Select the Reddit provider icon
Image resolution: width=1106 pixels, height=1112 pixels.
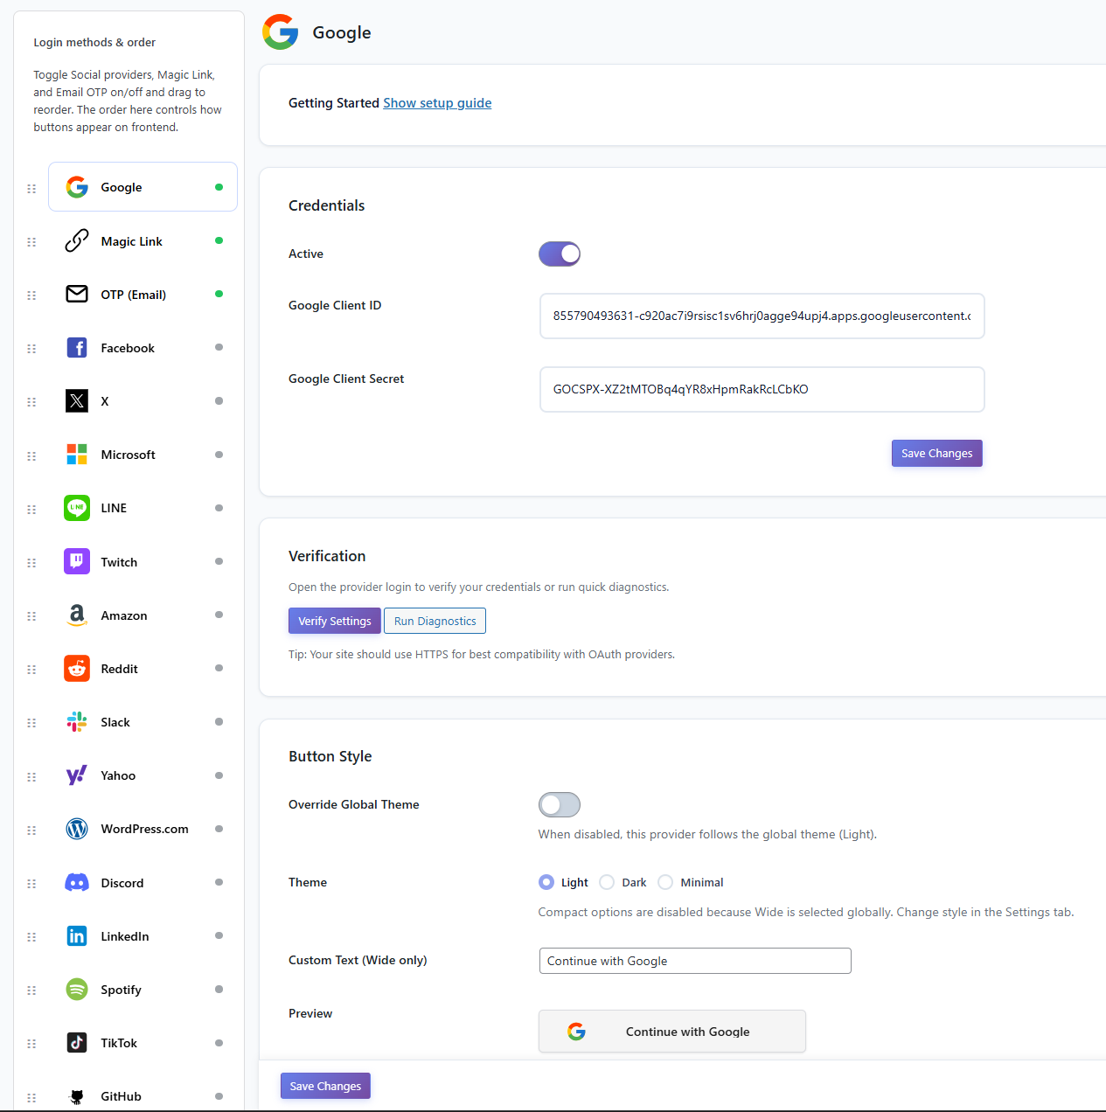point(77,669)
